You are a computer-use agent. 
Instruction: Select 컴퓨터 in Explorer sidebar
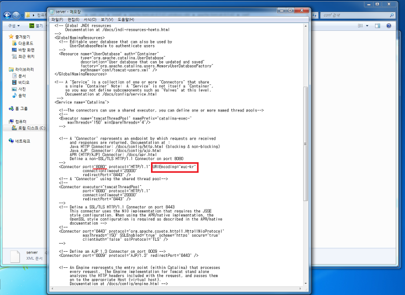coord(21,122)
